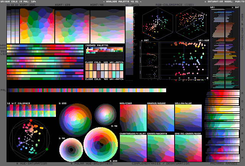Click the Unique Cols in Pal label

(18, 2)
